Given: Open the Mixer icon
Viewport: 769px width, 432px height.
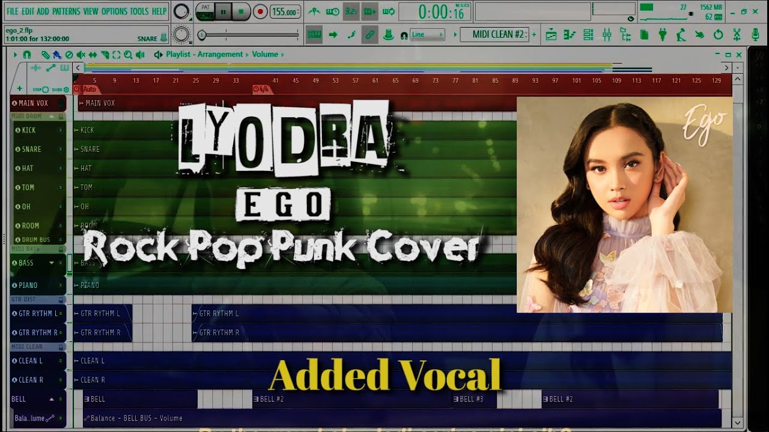Looking at the screenshot, I should (x=607, y=35).
